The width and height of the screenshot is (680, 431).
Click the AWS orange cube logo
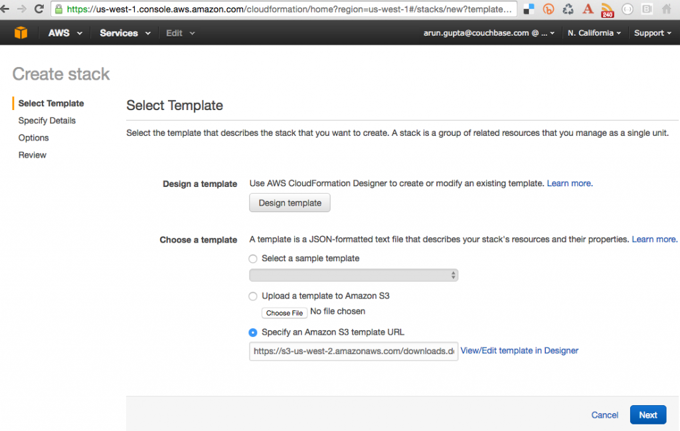tap(21, 33)
